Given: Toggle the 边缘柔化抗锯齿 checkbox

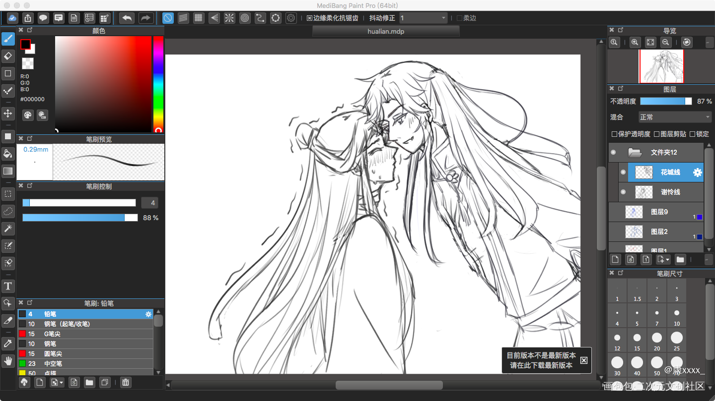Looking at the screenshot, I should [x=309, y=18].
